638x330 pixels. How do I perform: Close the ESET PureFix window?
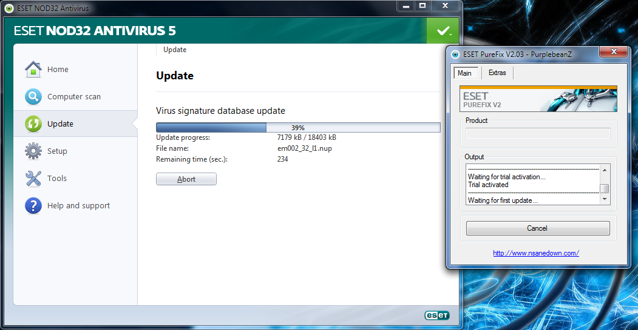pos(614,51)
